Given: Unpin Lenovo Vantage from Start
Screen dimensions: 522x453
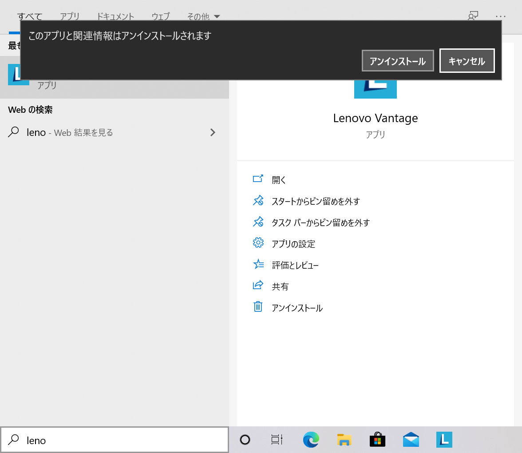Looking at the screenshot, I should click(x=315, y=201).
